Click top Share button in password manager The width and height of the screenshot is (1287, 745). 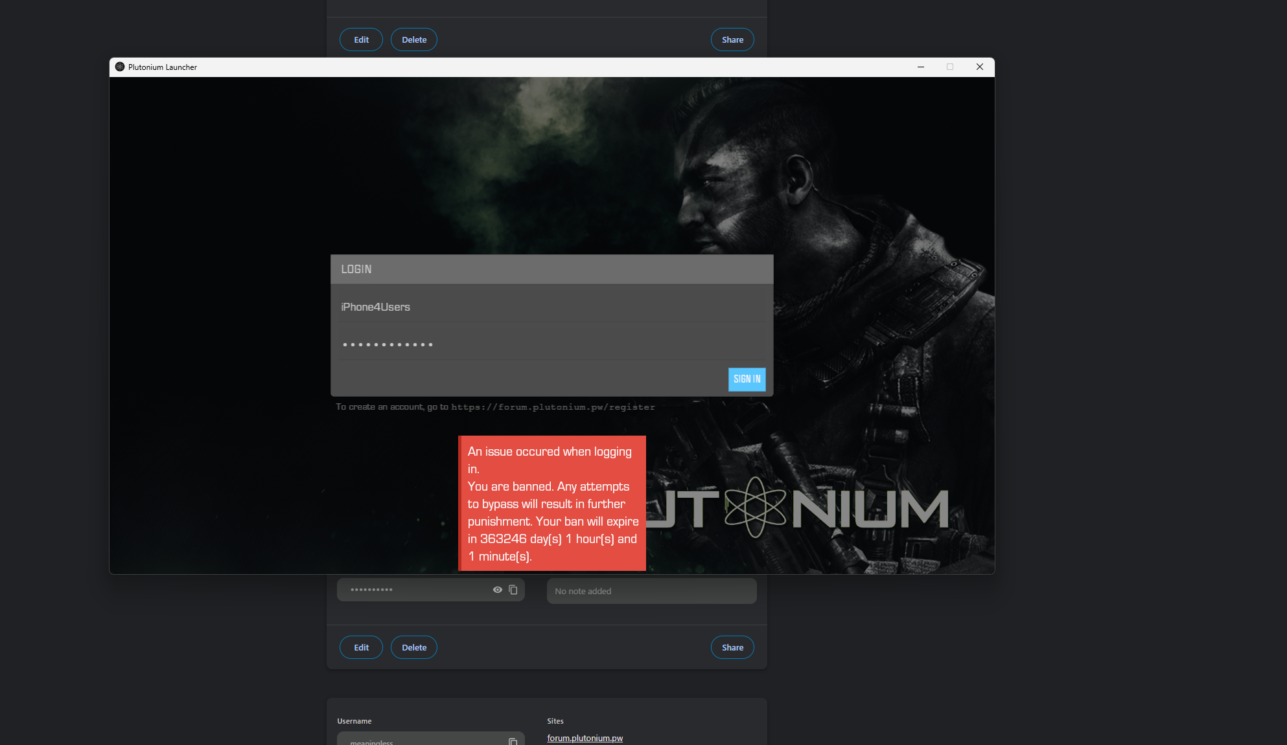click(x=732, y=39)
